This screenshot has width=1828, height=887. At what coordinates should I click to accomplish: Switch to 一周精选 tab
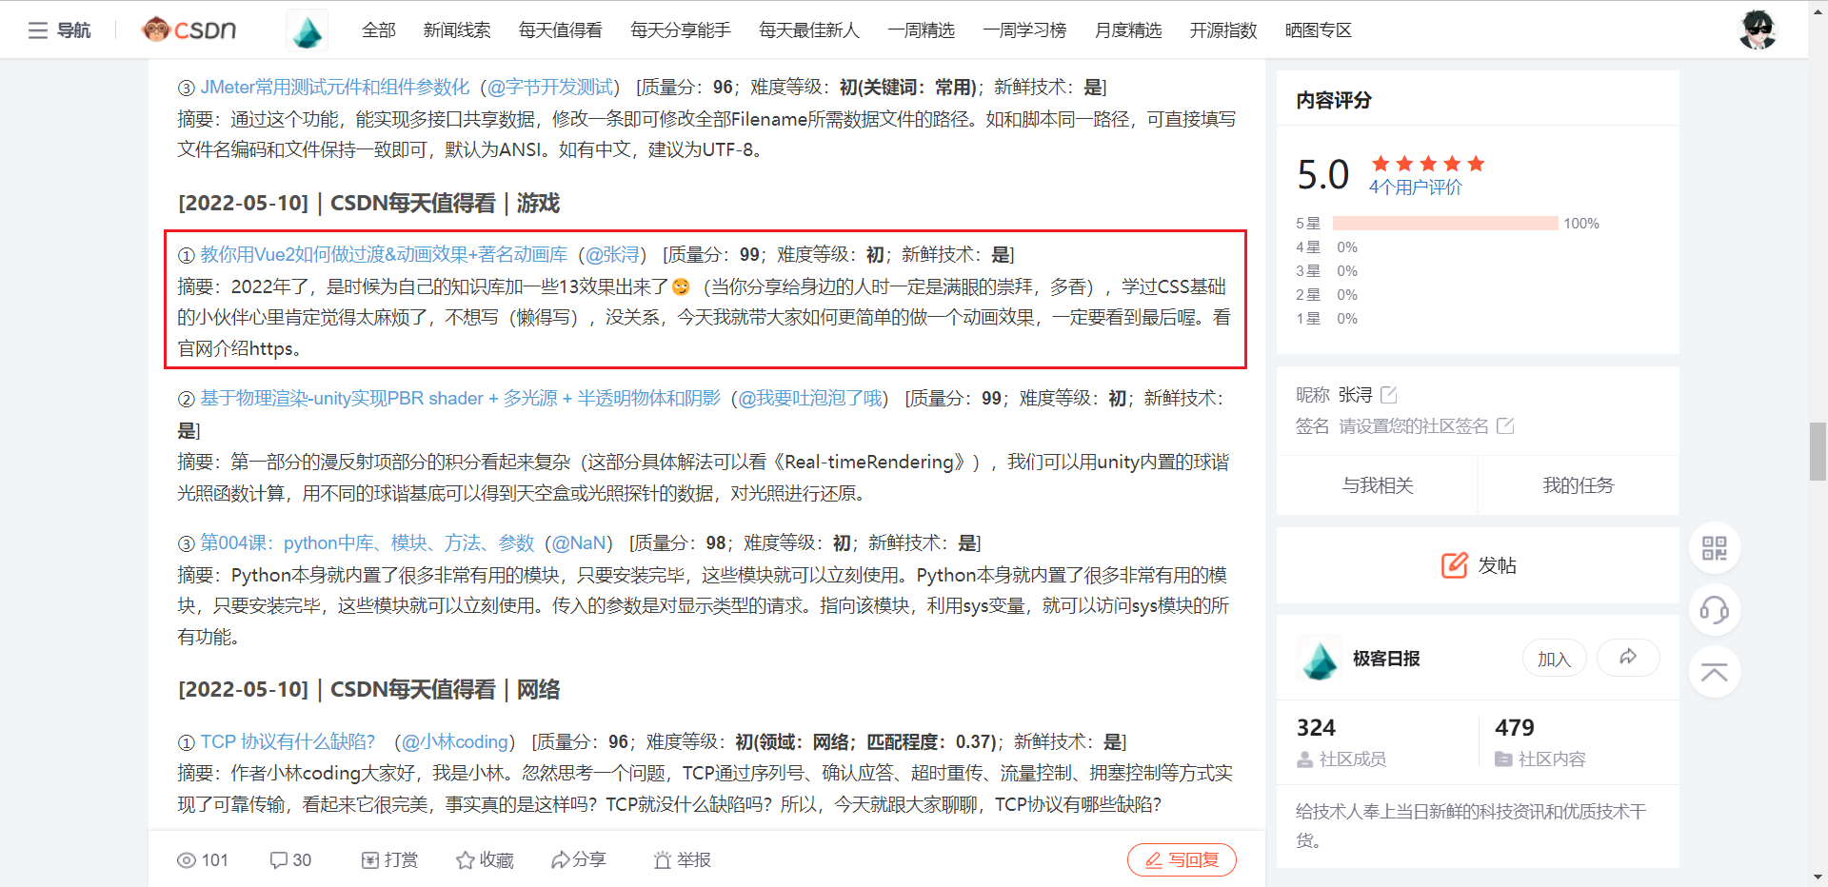point(921,30)
